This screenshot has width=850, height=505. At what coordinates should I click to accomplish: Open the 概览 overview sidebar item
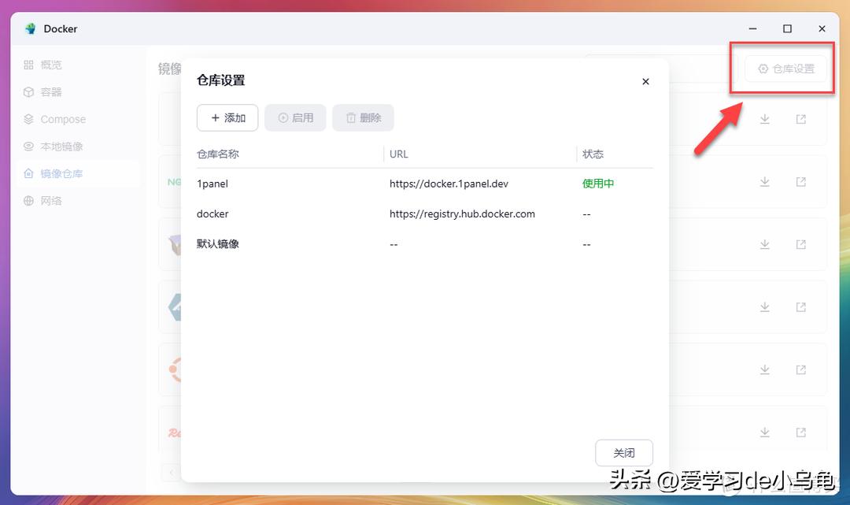(x=50, y=65)
